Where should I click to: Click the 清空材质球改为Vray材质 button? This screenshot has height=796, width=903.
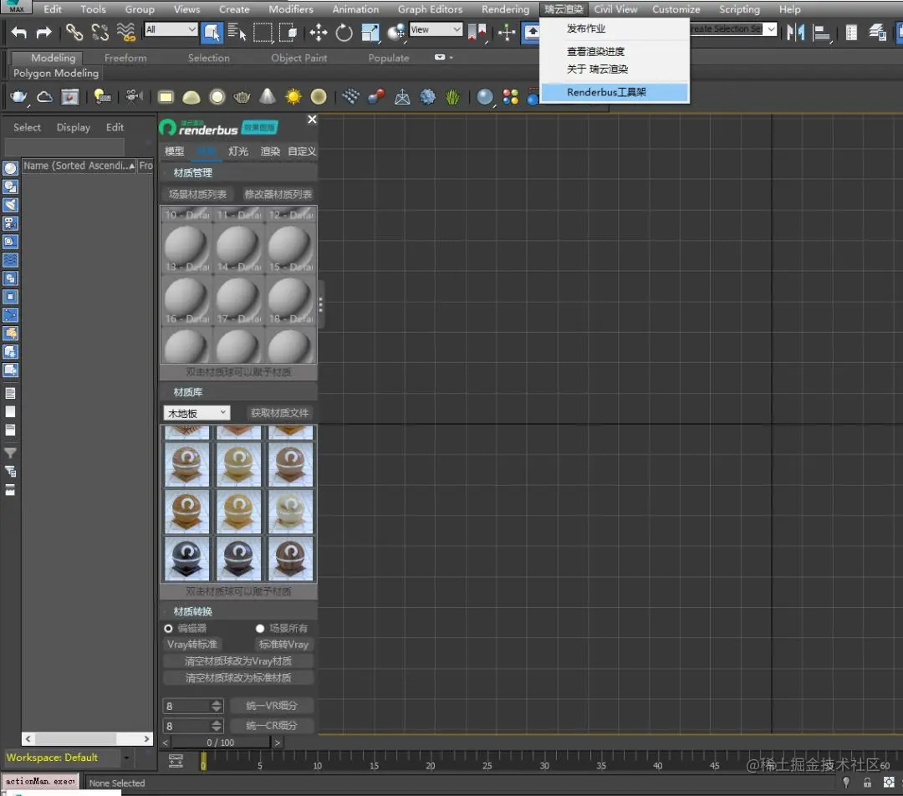[x=238, y=661]
